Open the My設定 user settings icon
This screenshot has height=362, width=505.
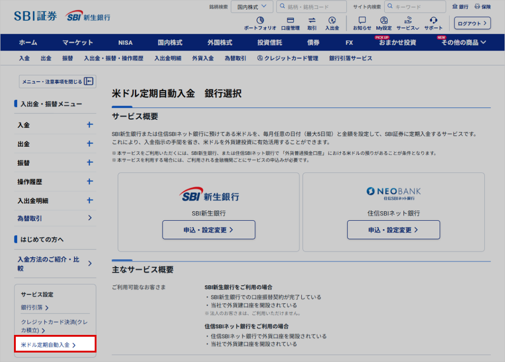coord(384,20)
